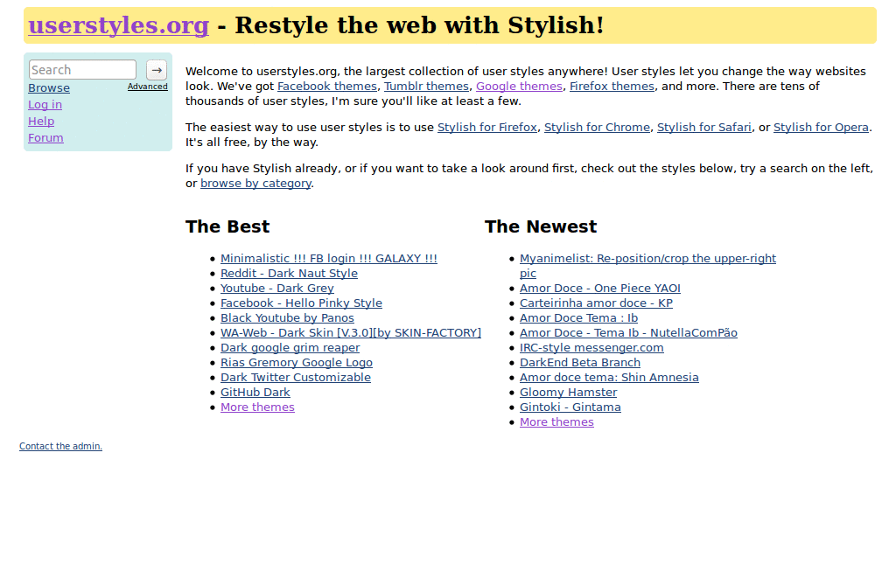This screenshot has width=896, height=564.
Task: Open DarkEnd Beta Branch style
Action: [x=579, y=363]
